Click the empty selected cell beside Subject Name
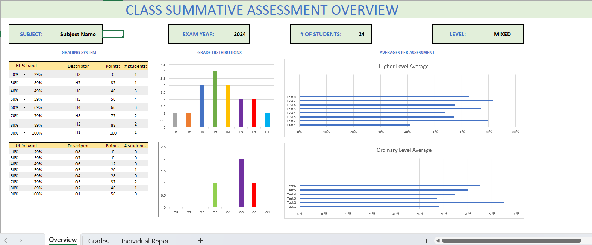 point(113,34)
